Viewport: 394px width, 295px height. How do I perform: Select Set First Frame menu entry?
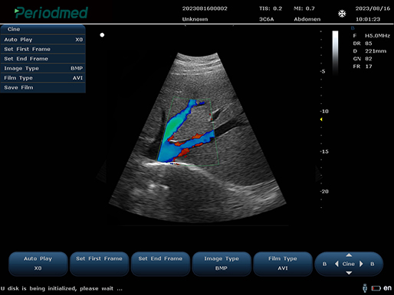(x=43, y=49)
